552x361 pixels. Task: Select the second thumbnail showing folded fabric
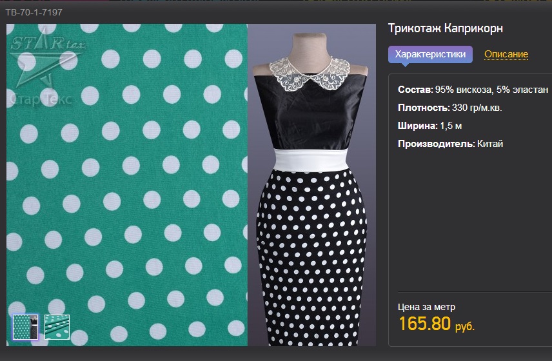(57, 327)
